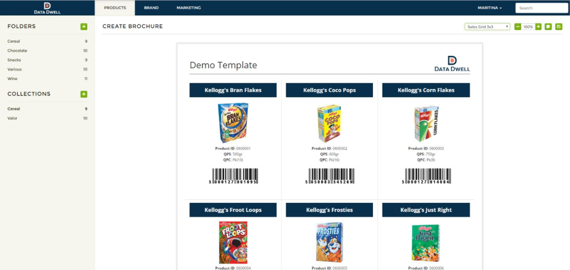Click the Corn Flakes barcode 5000127014084
This screenshot has width=570, height=270.
(426, 176)
